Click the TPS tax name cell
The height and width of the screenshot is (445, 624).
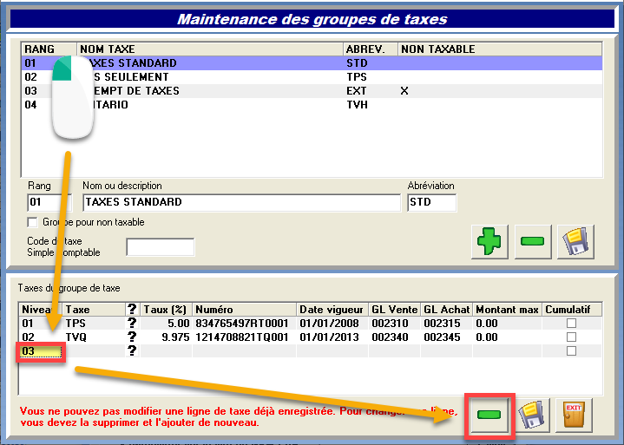94,323
